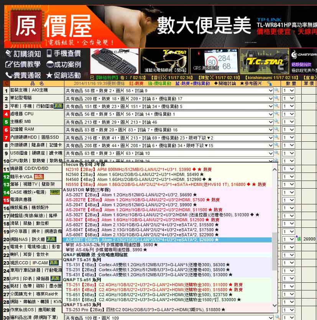Viewport: 317px width, 320px height.
Task: Click the magnifier icon for 套裝主機 row
Action: click(x=276, y=90)
